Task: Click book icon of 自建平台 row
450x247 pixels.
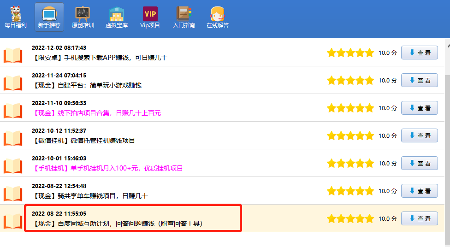Action: [13, 83]
